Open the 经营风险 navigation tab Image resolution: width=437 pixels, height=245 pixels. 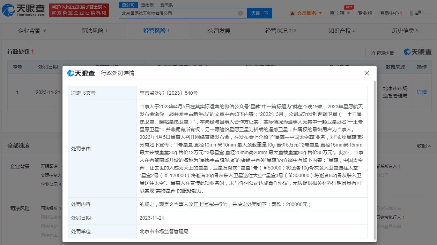156,31
